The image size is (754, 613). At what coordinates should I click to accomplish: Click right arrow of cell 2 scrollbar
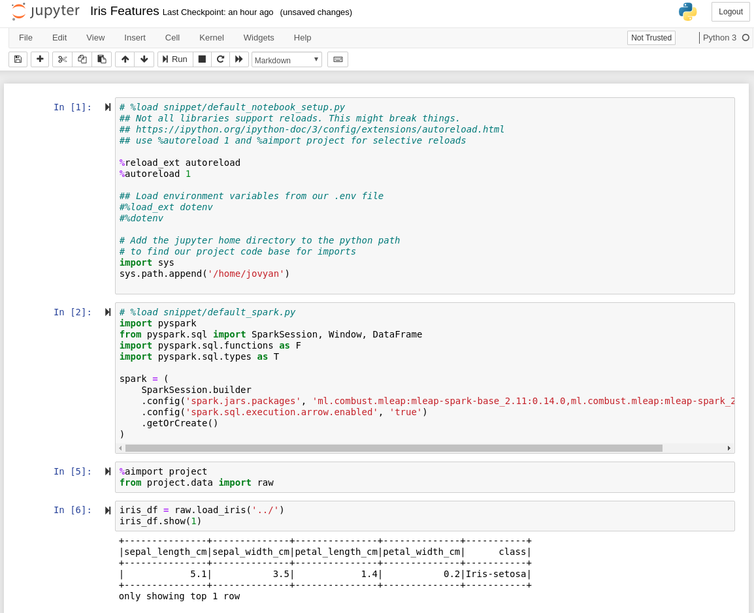[x=729, y=448]
